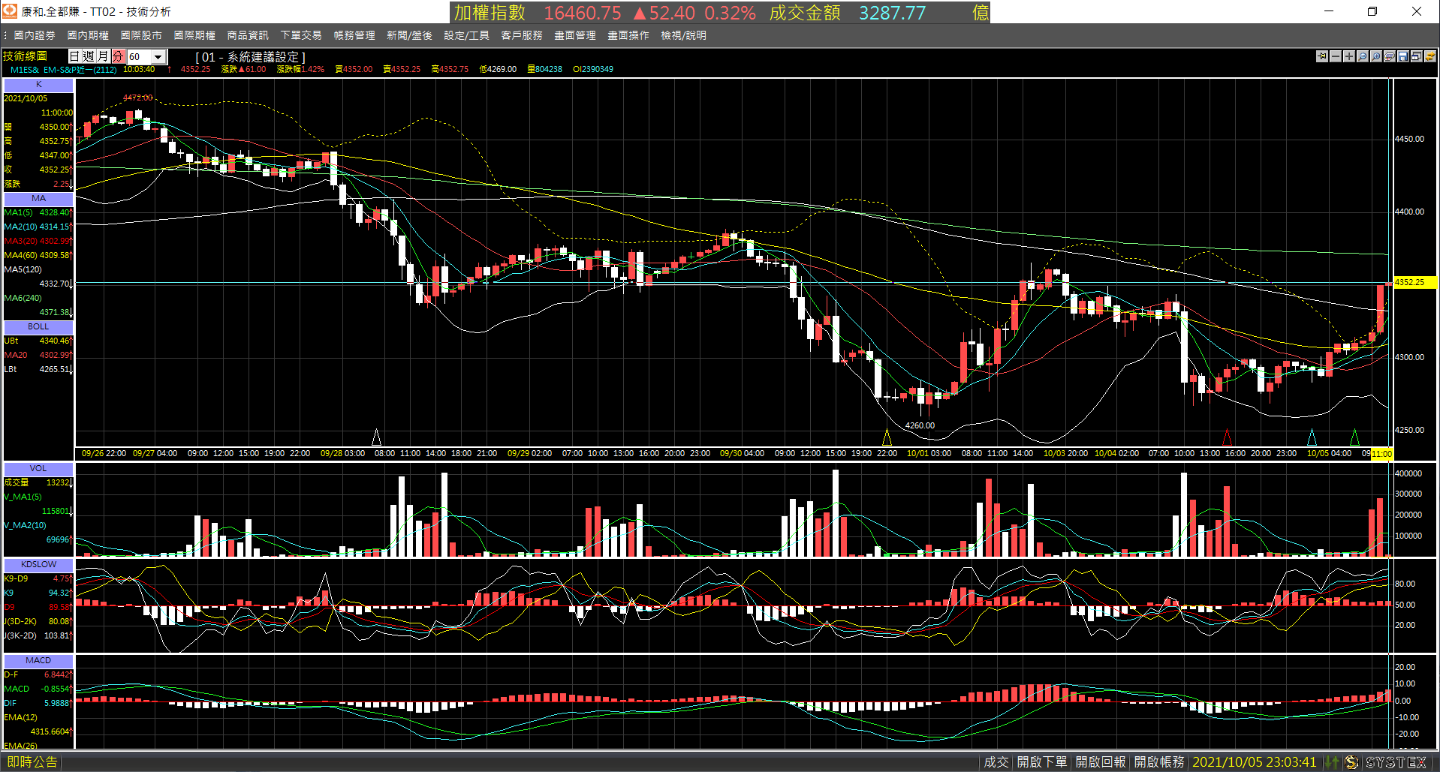Click the pin chart icon
Image resolution: width=1440 pixels, height=772 pixels.
click(1322, 56)
